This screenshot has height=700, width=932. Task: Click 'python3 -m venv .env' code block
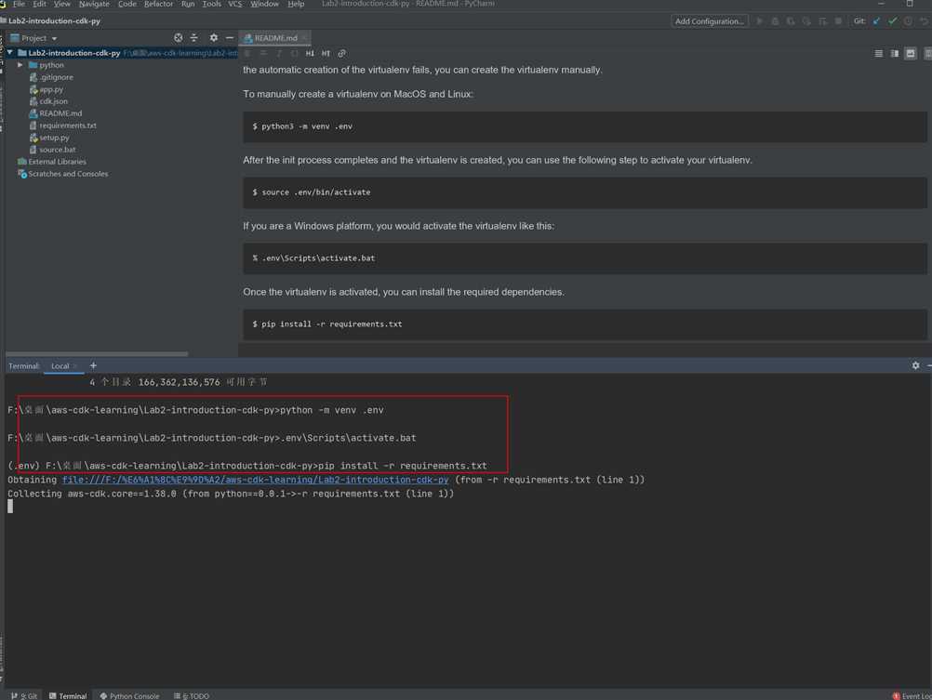click(x=585, y=126)
